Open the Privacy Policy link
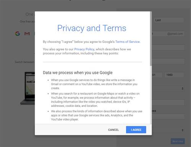 pyautogui.click(x=84, y=49)
